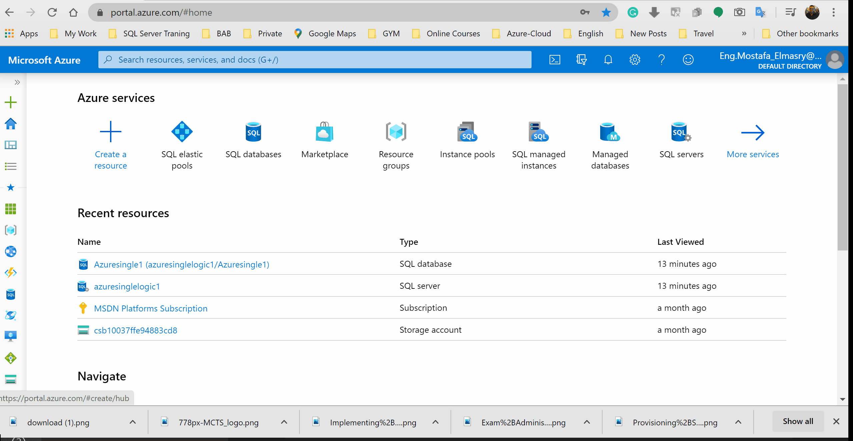
Task: Click the feedback smiley icon
Action: [x=688, y=60]
